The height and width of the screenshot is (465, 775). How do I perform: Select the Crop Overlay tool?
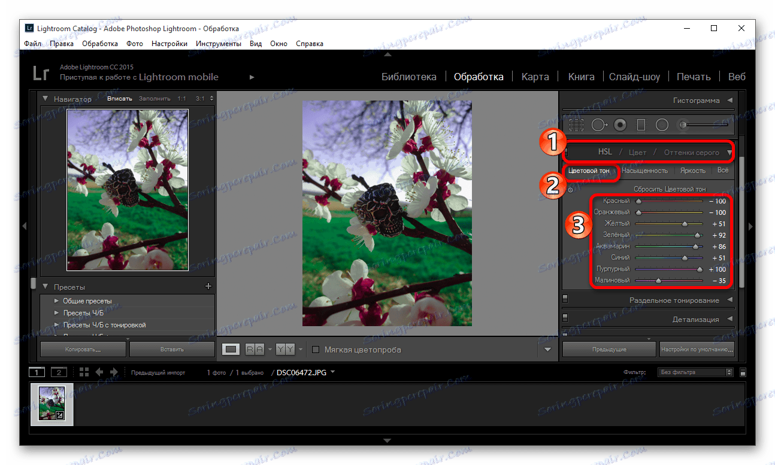(576, 124)
